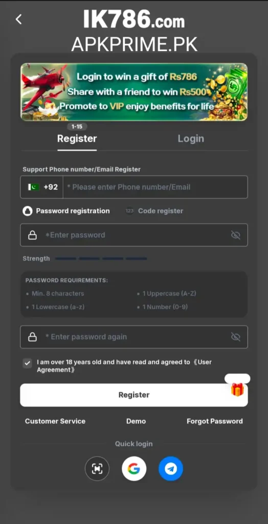Log in with the Telegram icon
The height and width of the screenshot is (524, 268).
coord(171,469)
